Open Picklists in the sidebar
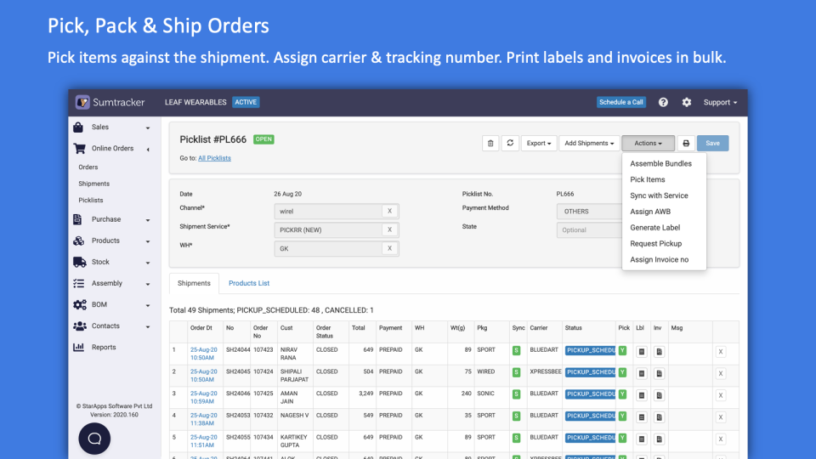 [x=91, y=201]
